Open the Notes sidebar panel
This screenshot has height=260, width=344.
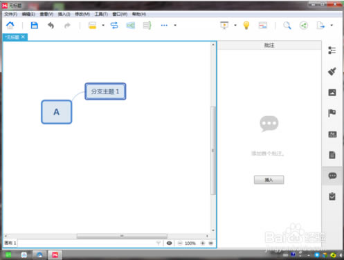[x=332, y=155]
